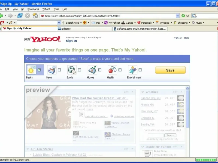The width and height of the screenshot is (218, 163).
Task: Open the Help link near Yahoo!
Action: point(187,38)
